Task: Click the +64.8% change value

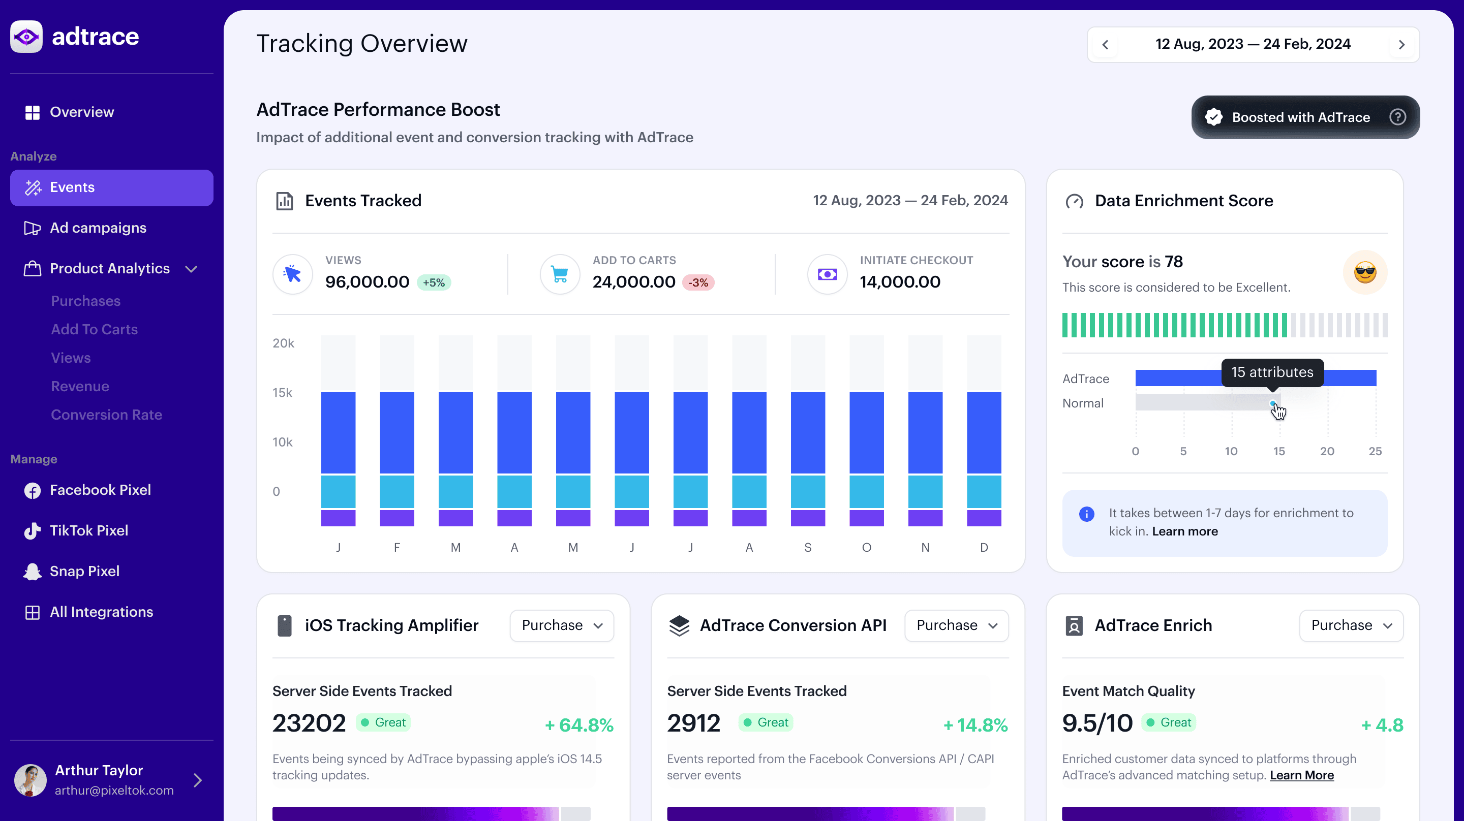Action: 578,725
